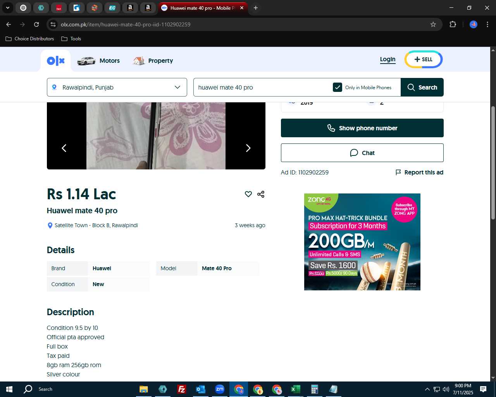View site information in address bar
This screenshot has height=397, width=496.
point(53,24)
